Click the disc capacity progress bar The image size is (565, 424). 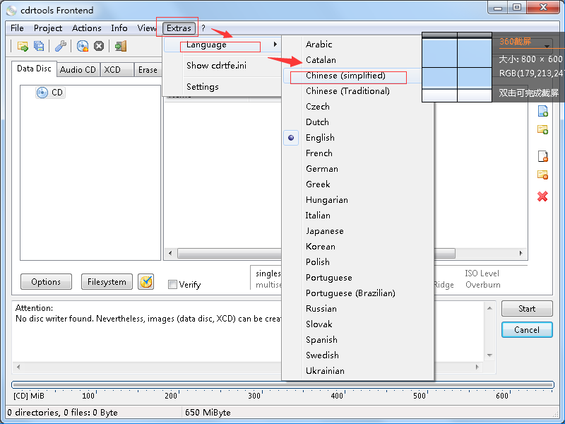coord(282,385)
